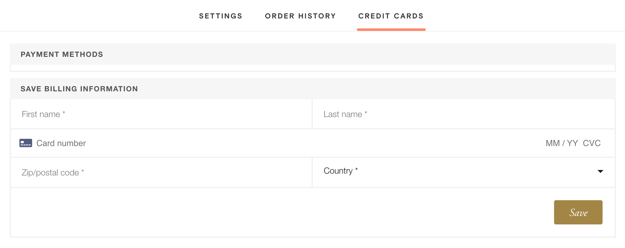The image size is (625, 248).
Task: Open the Order History tab
Action: tap(300, 16)
